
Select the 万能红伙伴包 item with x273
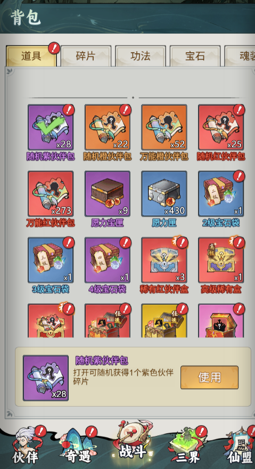tap(51, 193)
